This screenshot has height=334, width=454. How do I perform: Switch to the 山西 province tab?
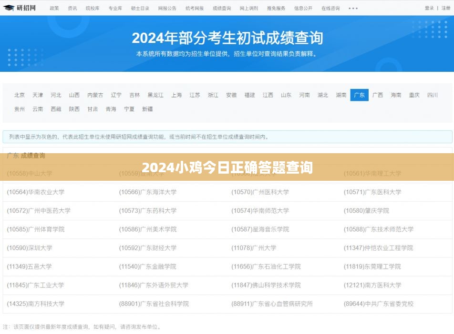(x=74, y=95)
